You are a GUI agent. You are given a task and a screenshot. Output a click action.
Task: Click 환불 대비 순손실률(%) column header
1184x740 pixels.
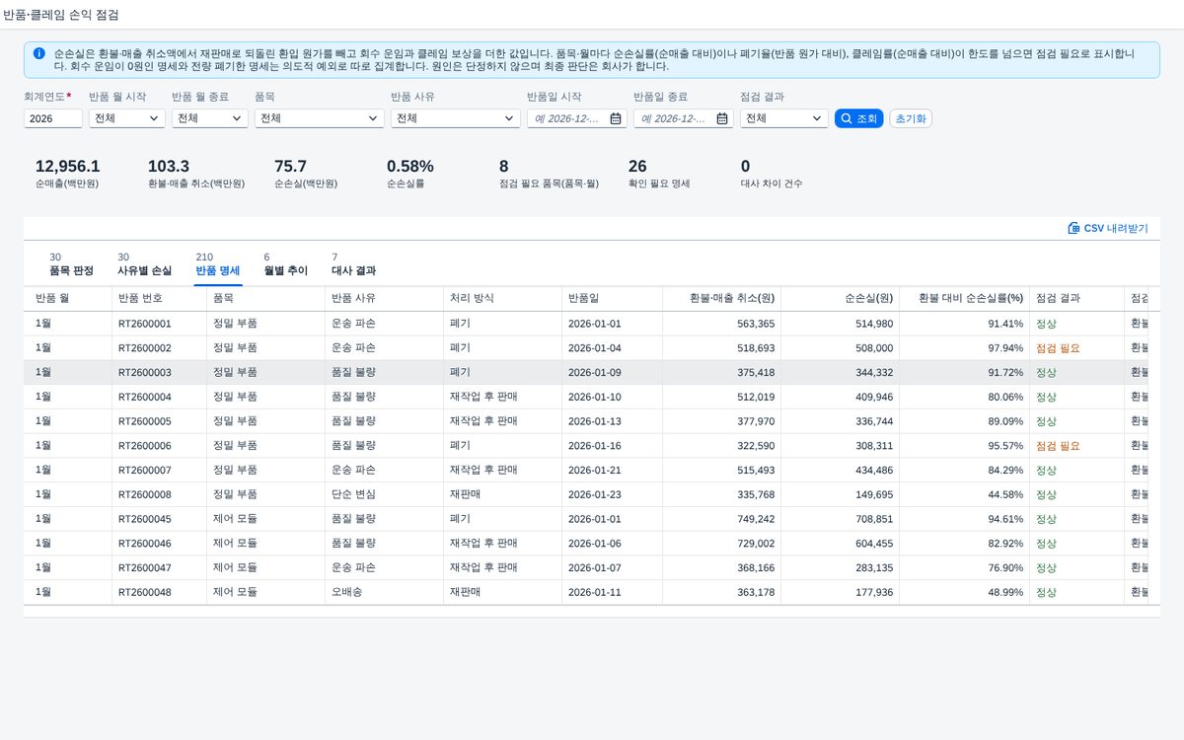tap(964, 298)
